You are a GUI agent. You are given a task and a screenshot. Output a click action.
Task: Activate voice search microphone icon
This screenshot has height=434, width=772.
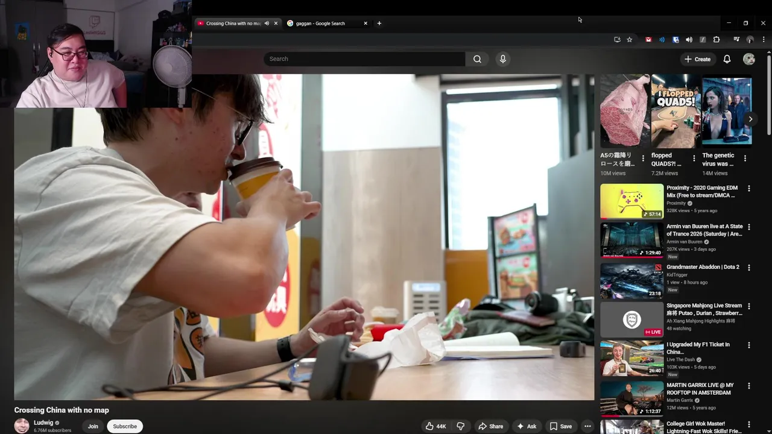click(502, 59)
